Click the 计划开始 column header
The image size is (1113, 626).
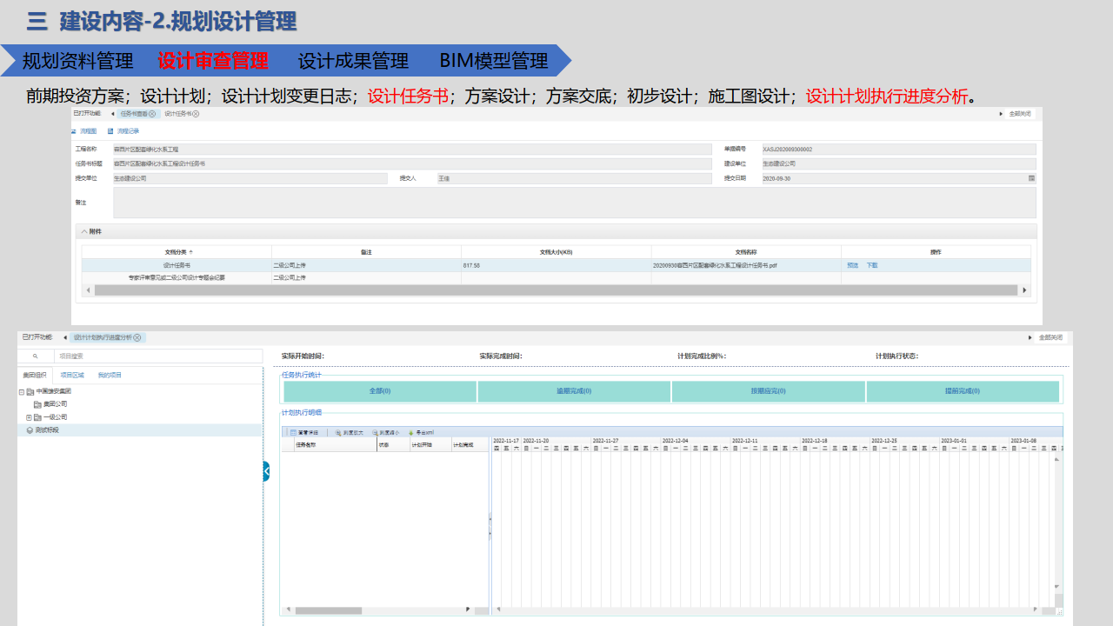pyautogui.click(x=430, y=444)
